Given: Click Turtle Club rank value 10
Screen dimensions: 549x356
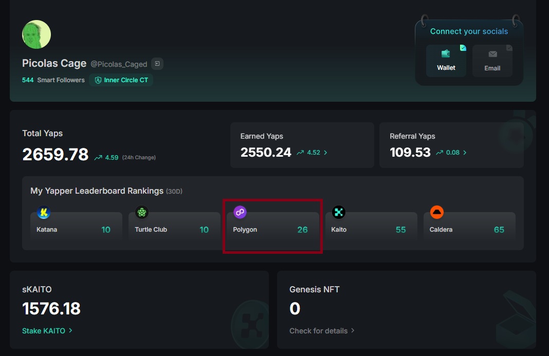Looking at the screenshot, I should pos(204,230).
